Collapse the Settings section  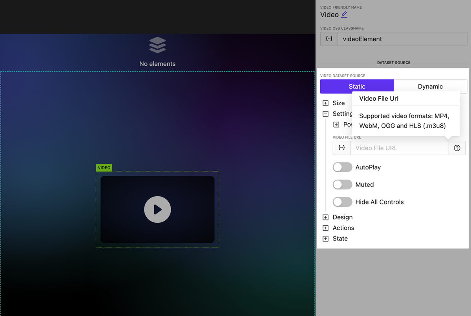325,114
